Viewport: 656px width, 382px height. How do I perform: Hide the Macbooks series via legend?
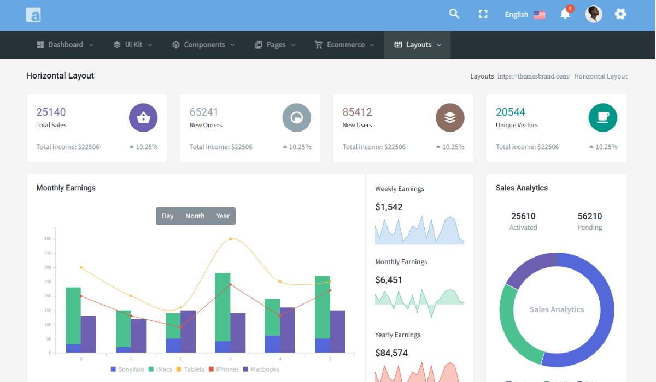coord(260,369)
